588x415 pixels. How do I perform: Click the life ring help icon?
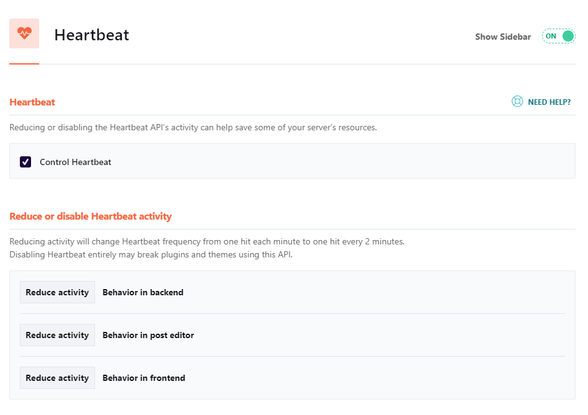pos(517,101)
